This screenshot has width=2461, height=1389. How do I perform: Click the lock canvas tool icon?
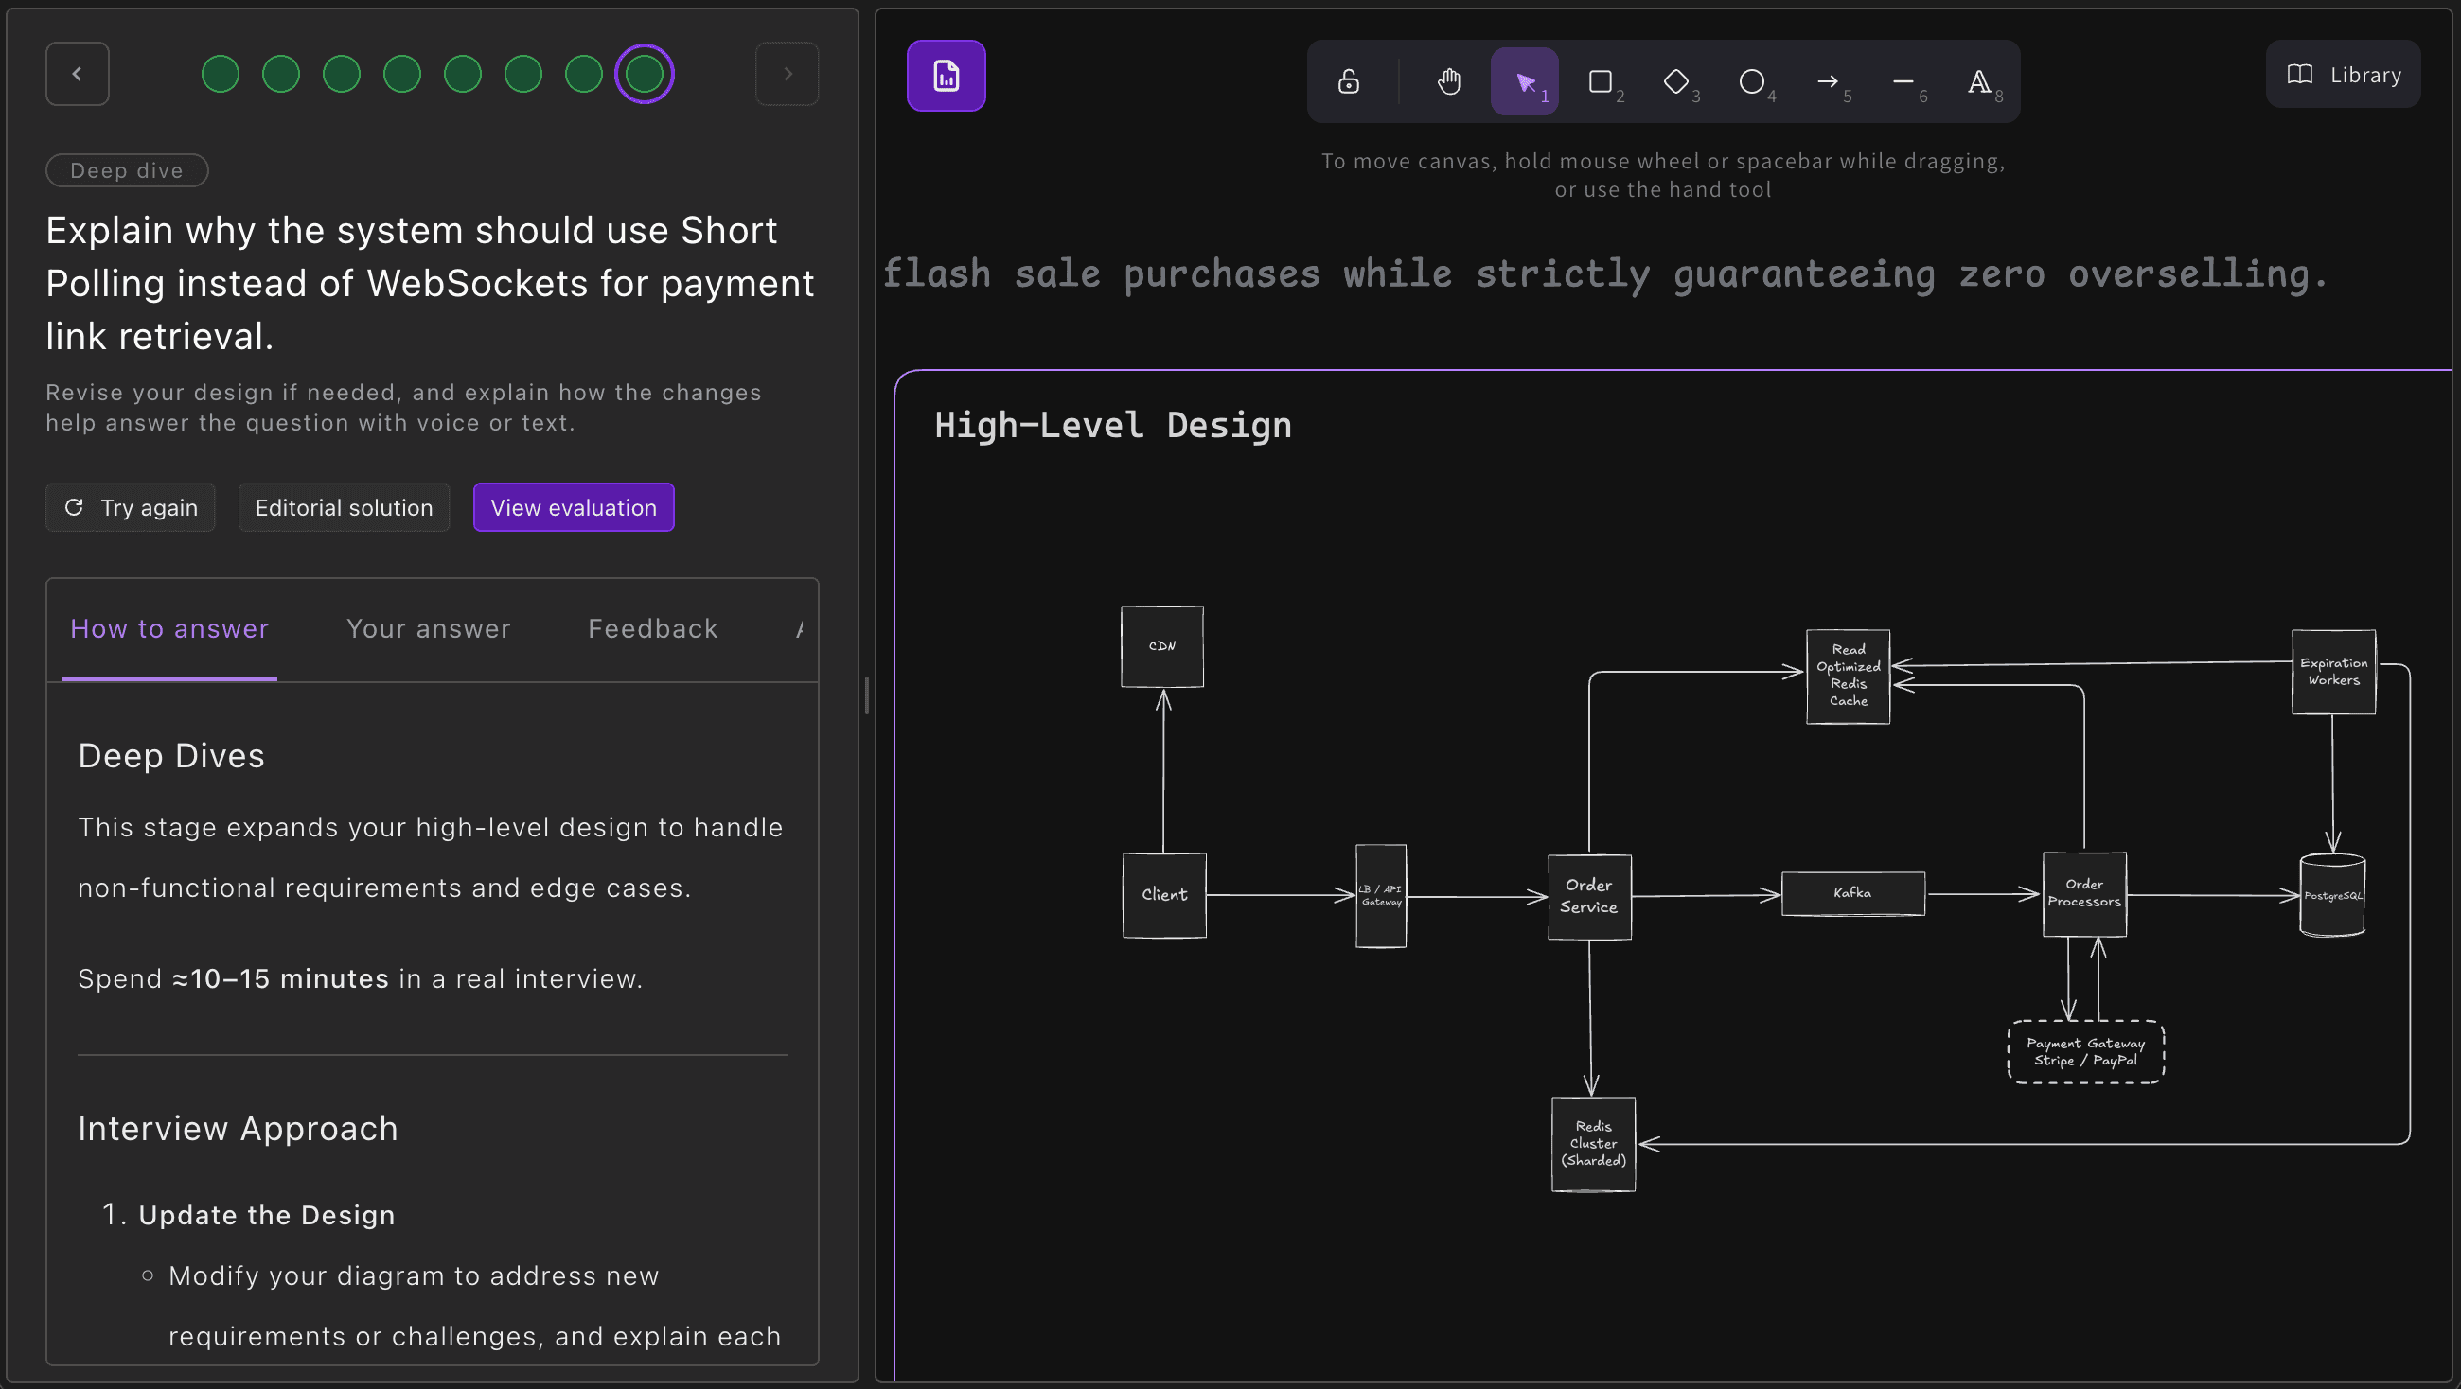pyautogui.click(x=1348, y=81)
